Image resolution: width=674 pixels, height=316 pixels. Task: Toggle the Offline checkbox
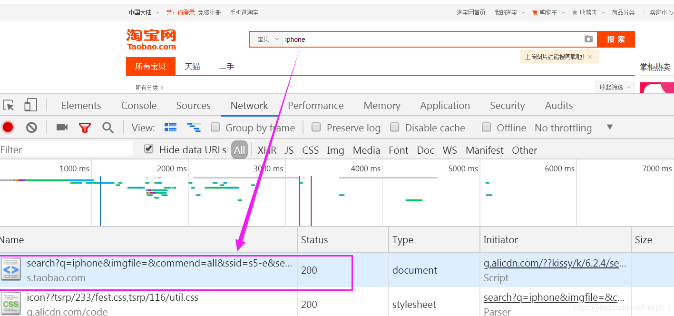[x=487, y=127]
